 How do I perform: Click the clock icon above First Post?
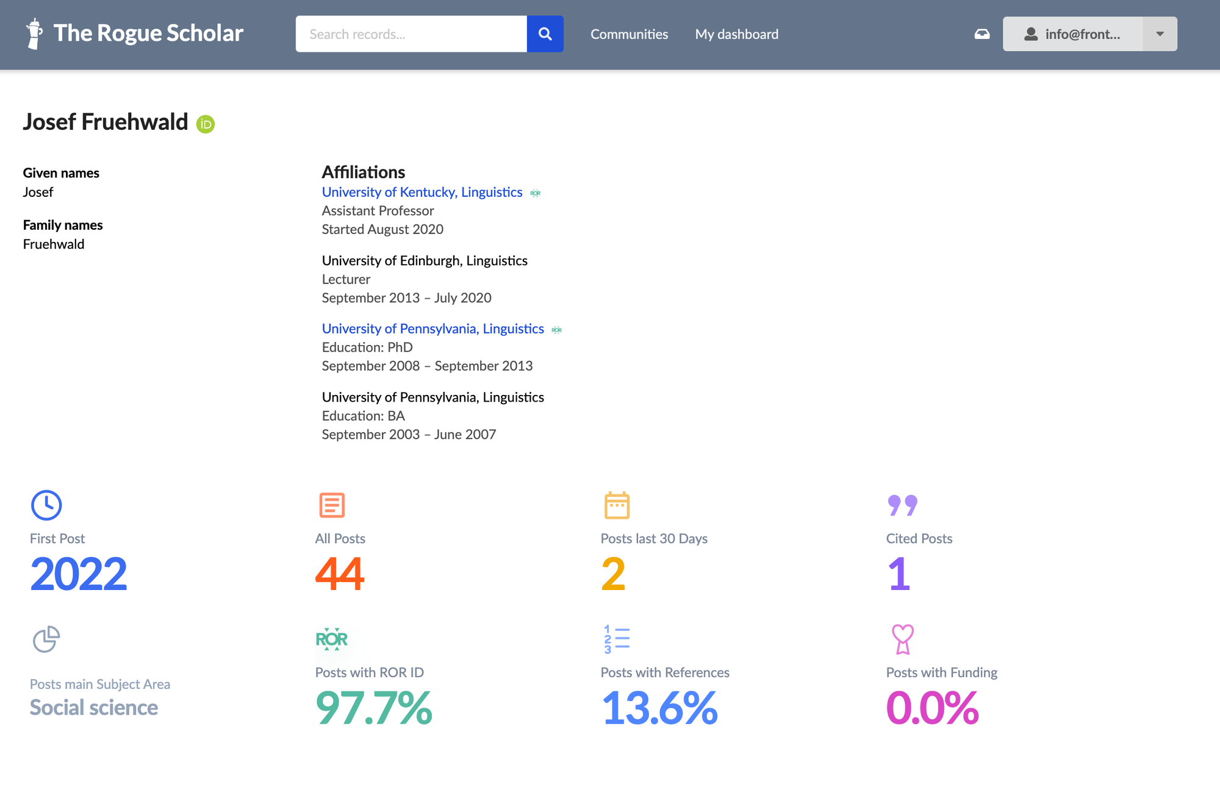point(46,505)
